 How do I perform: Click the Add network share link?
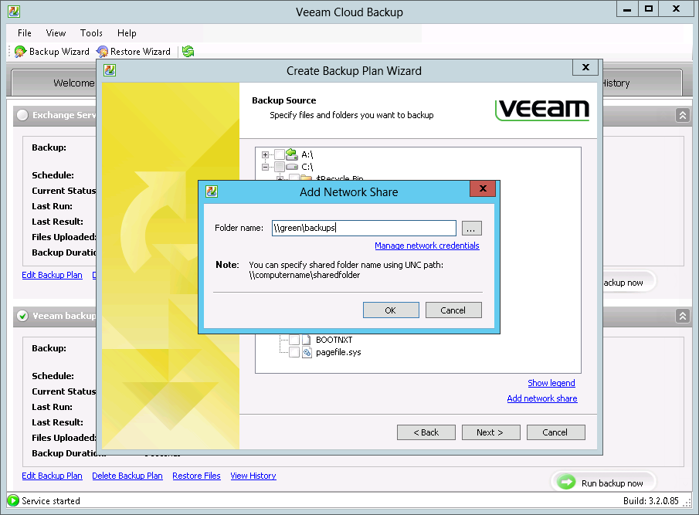click(x=542, y=398)
